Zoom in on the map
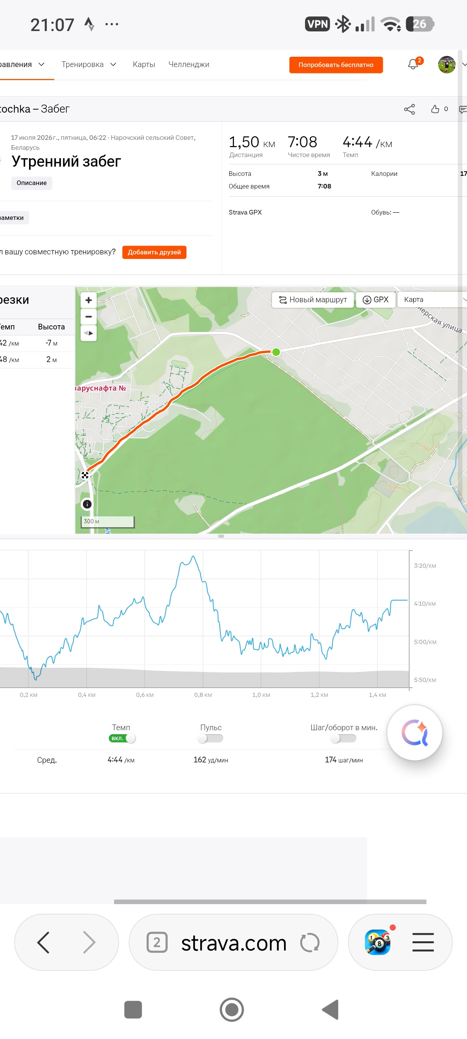 click(x=89, y=300)
